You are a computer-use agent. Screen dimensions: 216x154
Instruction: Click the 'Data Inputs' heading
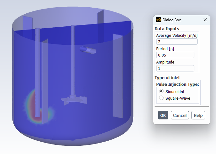pyautogui.click(x=167, y=29)
